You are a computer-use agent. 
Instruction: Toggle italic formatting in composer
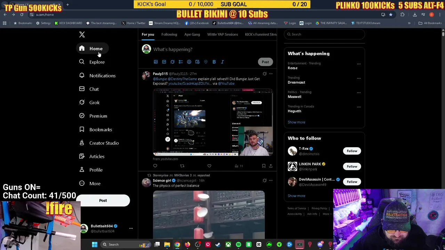coord(222,62)
